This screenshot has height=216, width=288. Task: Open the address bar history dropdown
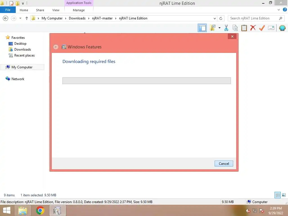pos(215,18)
